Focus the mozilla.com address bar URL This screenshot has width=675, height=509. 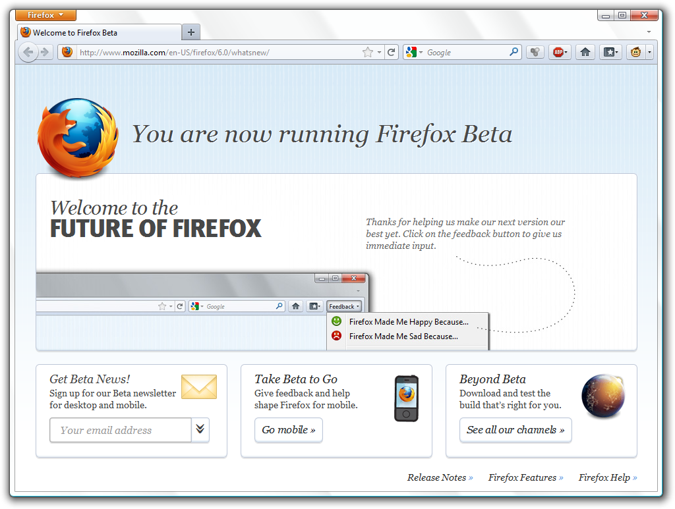[174, 53]
